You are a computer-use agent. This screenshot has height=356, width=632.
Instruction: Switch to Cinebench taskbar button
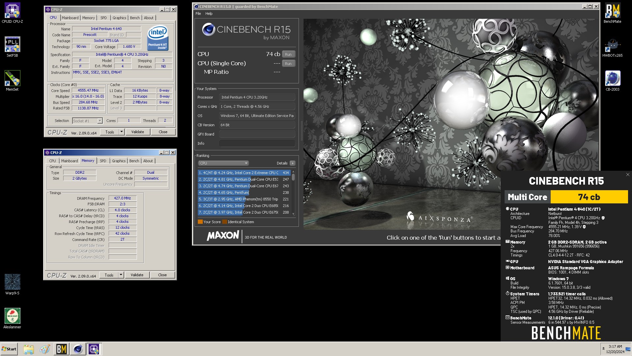click(78, 349)
